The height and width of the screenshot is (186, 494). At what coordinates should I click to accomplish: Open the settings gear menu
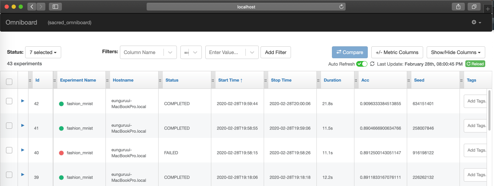pos(476,22)
